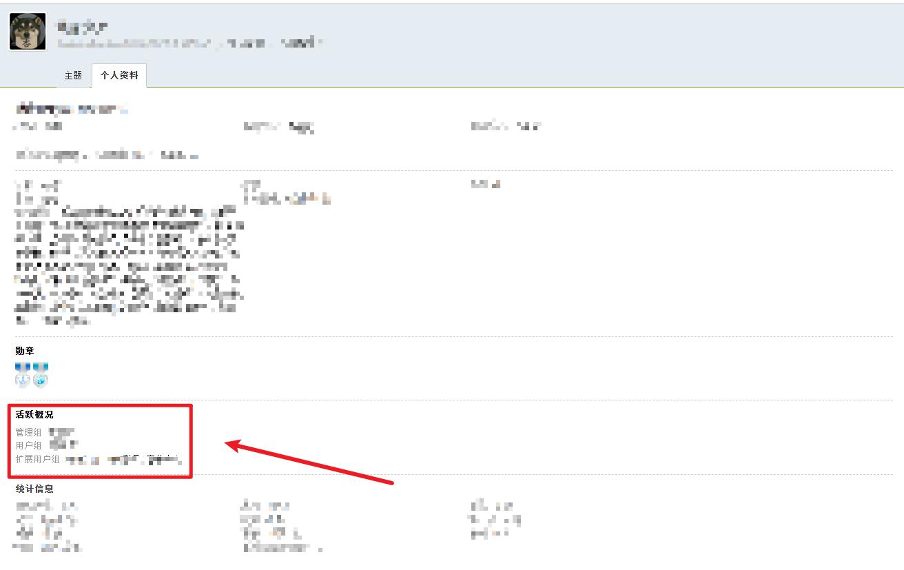Screen dimensions: 904x570
Task: Open the 扩展用户组 value link
Action: [x=123, y=458]
